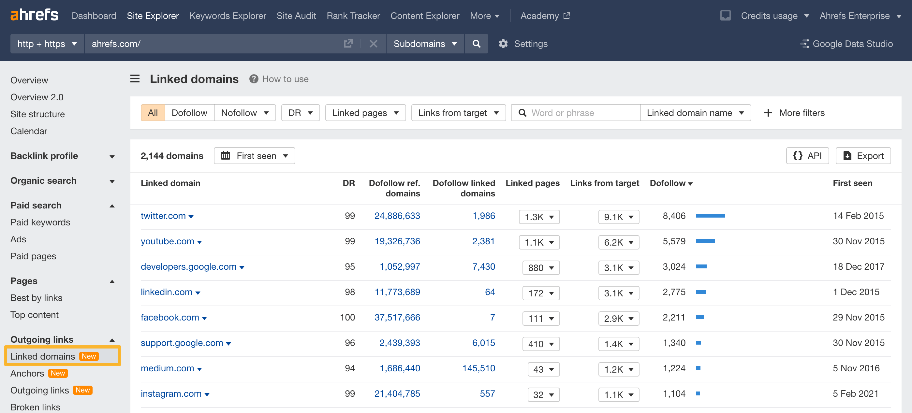The image size is (912, 413).
Task: Open the Nofollow dropdown
Action: pos(245,113)
